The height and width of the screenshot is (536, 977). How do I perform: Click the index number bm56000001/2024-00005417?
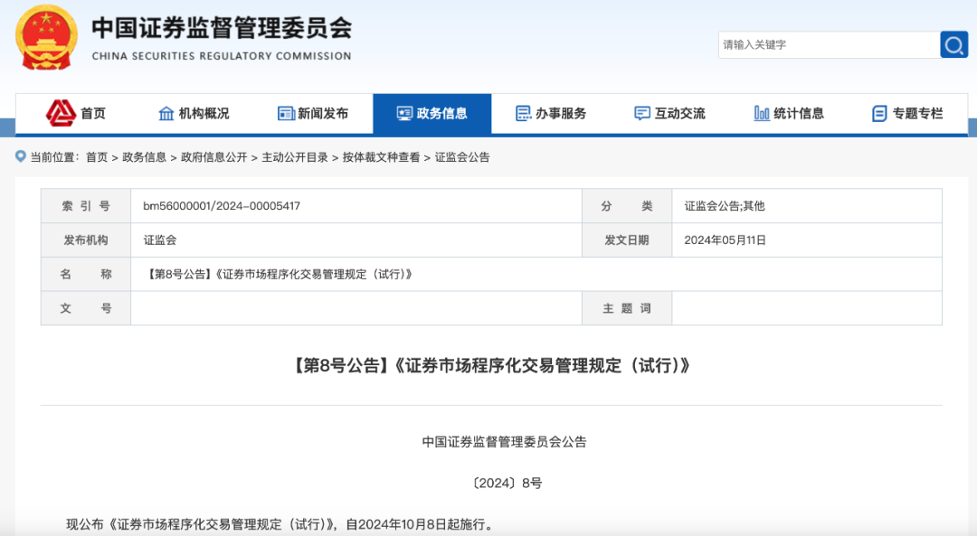click(222, 206)
